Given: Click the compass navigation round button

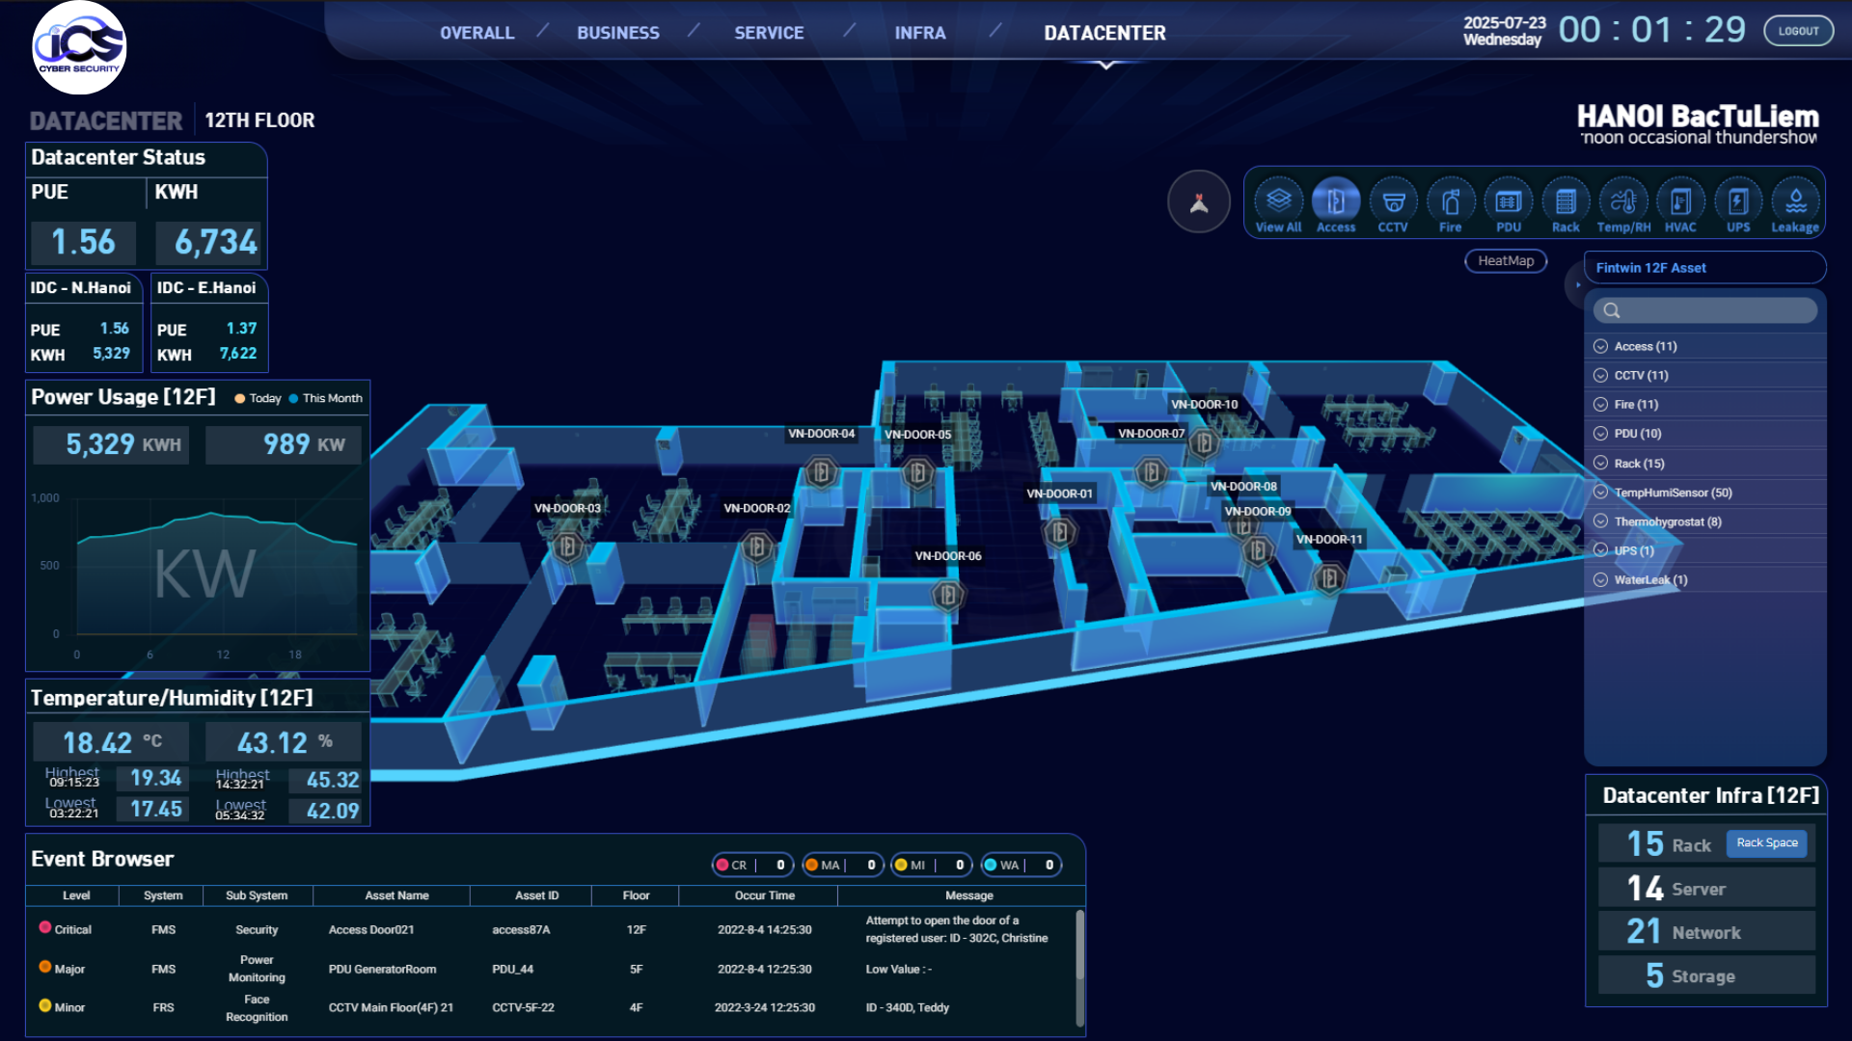Looking at the screenshot, I should click(x=1199, y=202).
